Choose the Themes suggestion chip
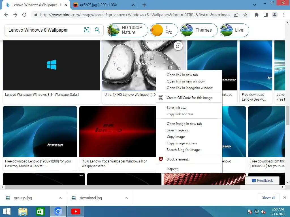Viewport: 290px width, 217px height. point(199,30)
